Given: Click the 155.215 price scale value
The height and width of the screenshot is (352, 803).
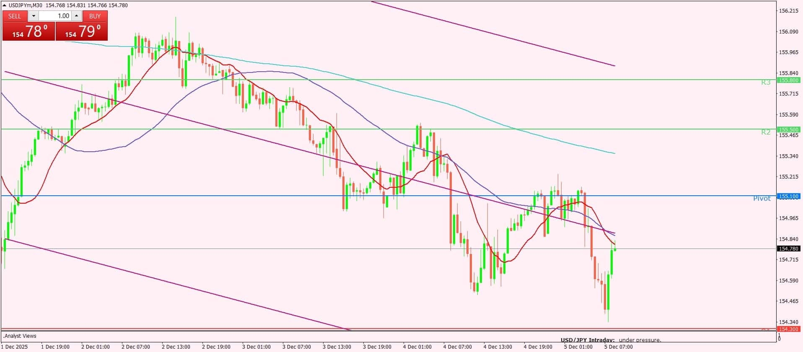Looking at the screenshot, I should [788, 177].
